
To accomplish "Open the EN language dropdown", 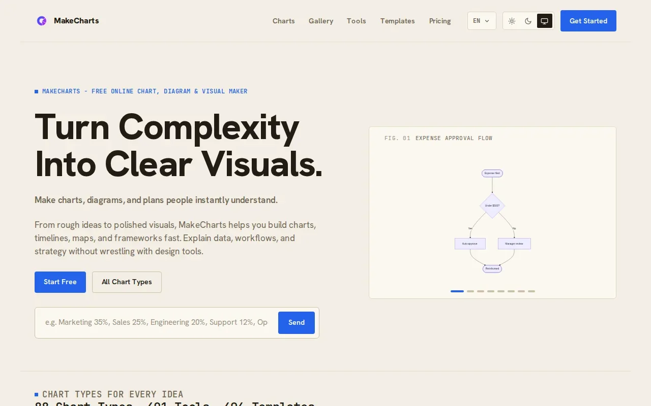I will 482,21.
